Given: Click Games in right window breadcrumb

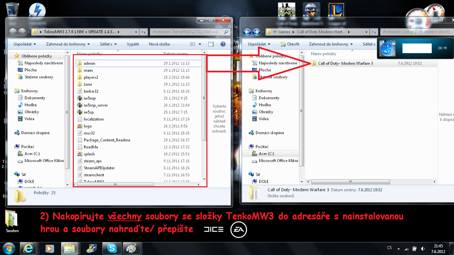Looking at the screenshot, I should click(x=284, y=32).
